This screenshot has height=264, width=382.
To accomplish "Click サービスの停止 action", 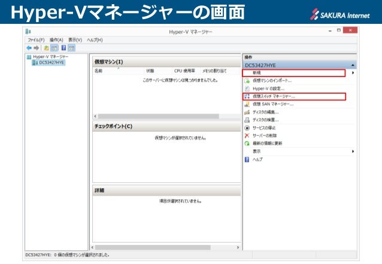I will pos(264,128).
